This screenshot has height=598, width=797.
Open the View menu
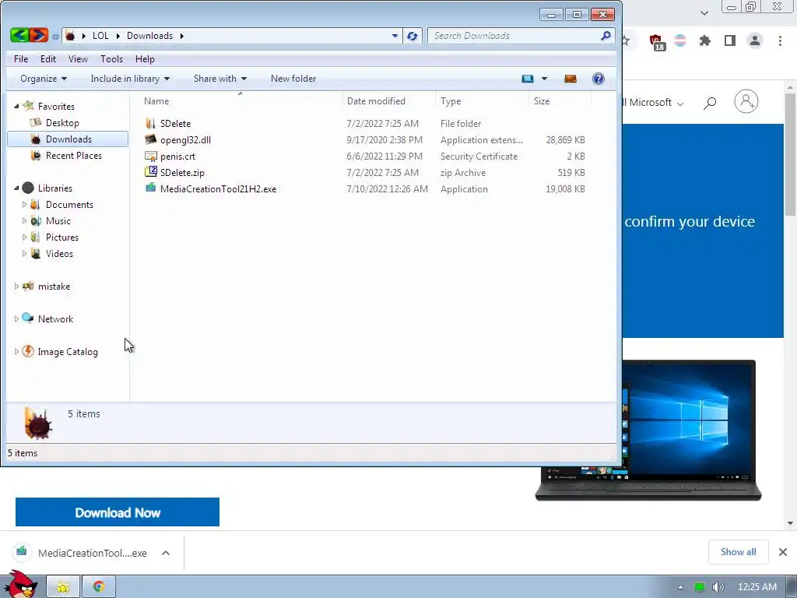[x=78, y=59]
